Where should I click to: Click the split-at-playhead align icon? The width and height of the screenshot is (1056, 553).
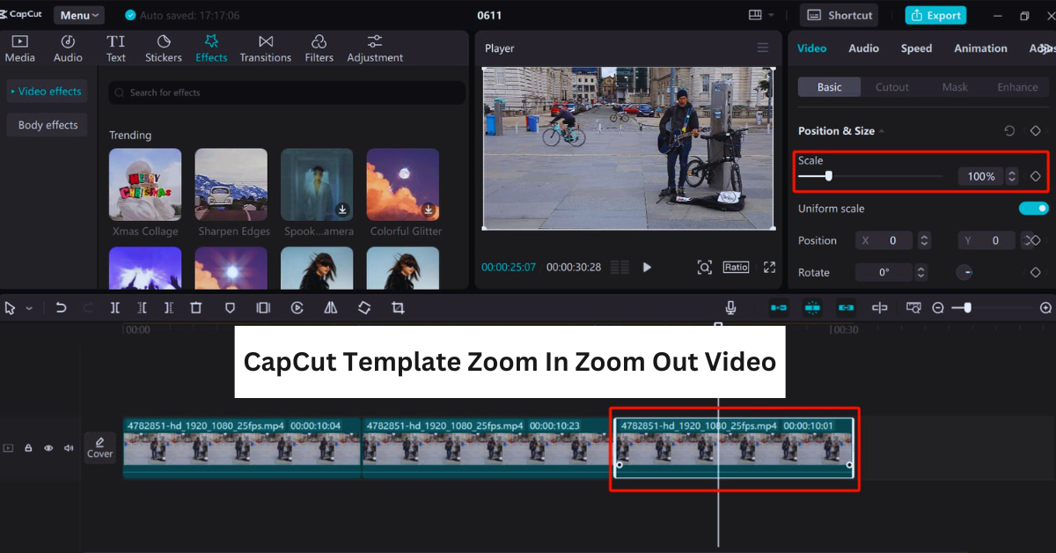tap(879, 307)
